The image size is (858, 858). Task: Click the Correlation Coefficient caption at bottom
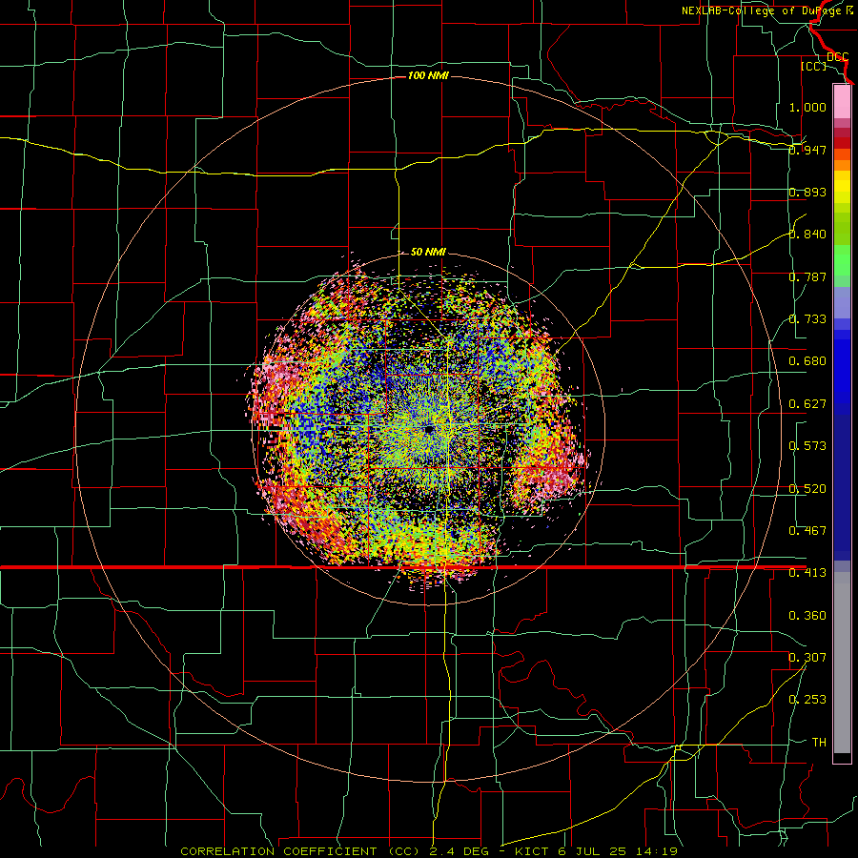click(429, 851)
